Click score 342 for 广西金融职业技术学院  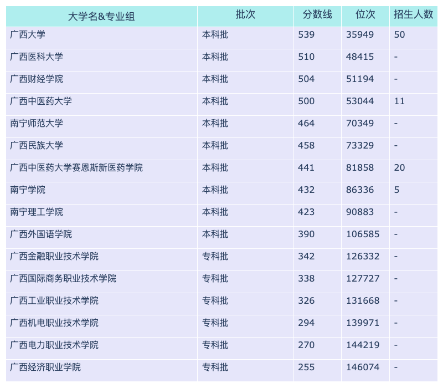click(306, 256)
